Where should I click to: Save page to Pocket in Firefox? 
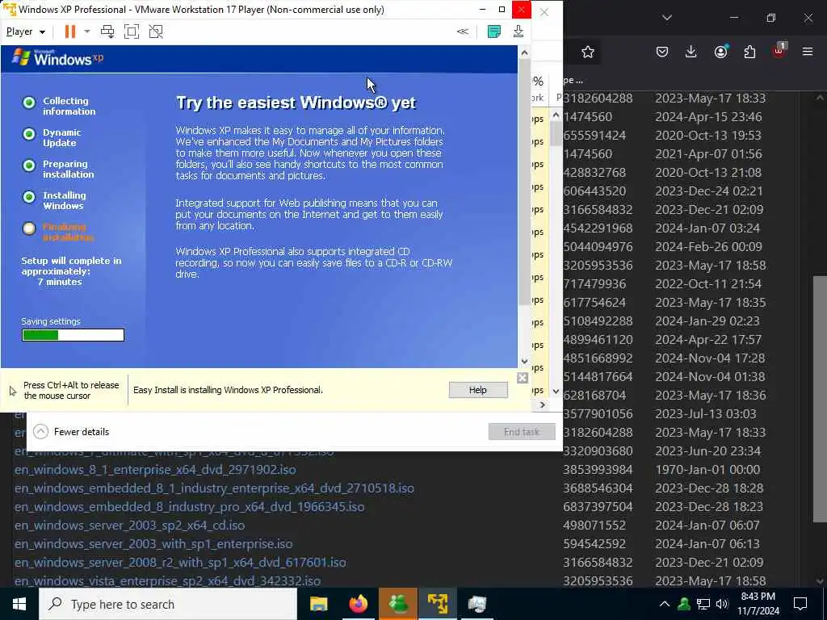[662, 52]
